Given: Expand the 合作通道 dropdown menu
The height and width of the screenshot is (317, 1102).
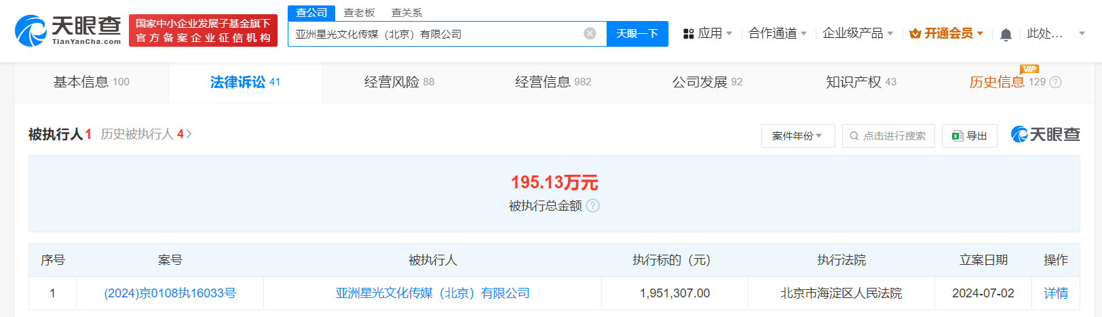Looking at the screenshot, I should coord(778,34).
